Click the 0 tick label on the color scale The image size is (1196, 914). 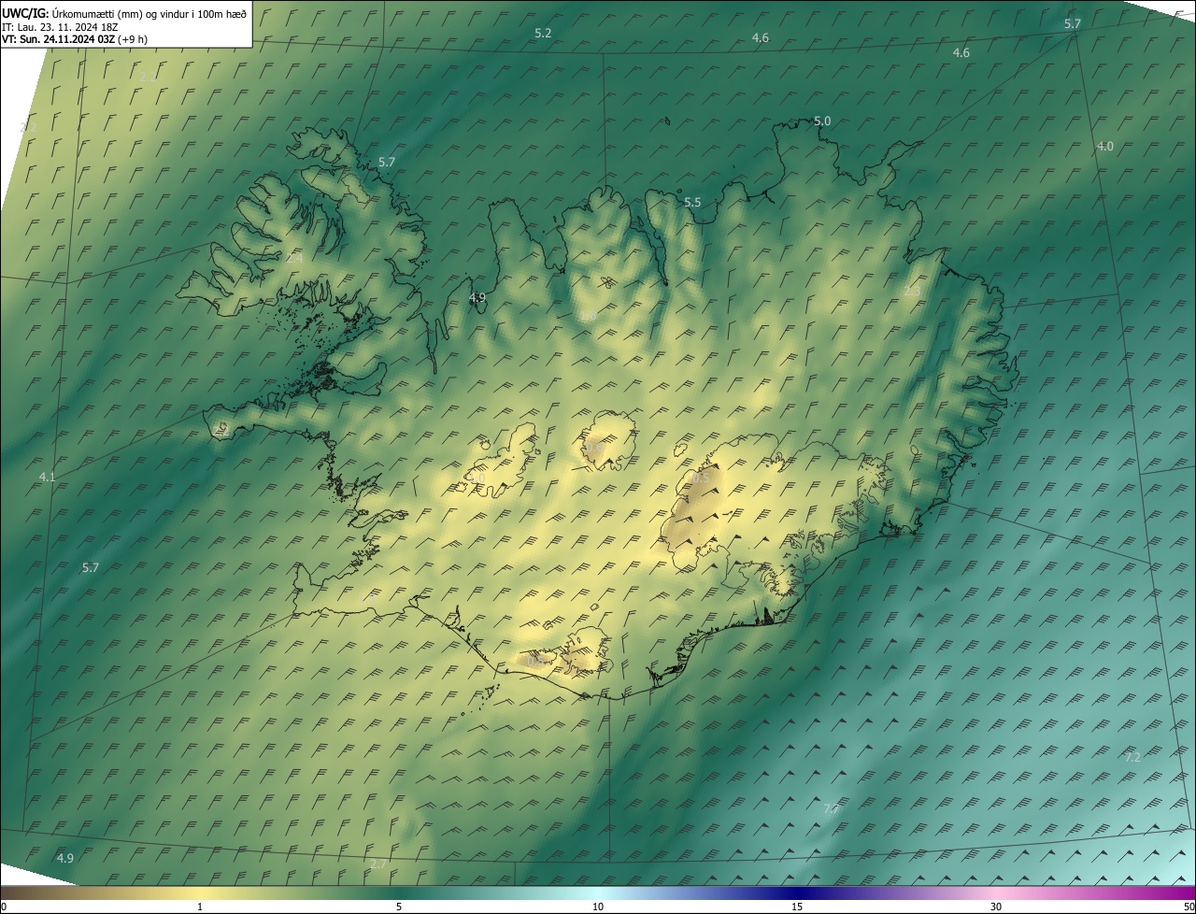pyautogui.click(x=3, y=907)
